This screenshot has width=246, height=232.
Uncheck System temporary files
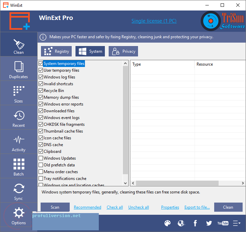(x=41, y=64)
